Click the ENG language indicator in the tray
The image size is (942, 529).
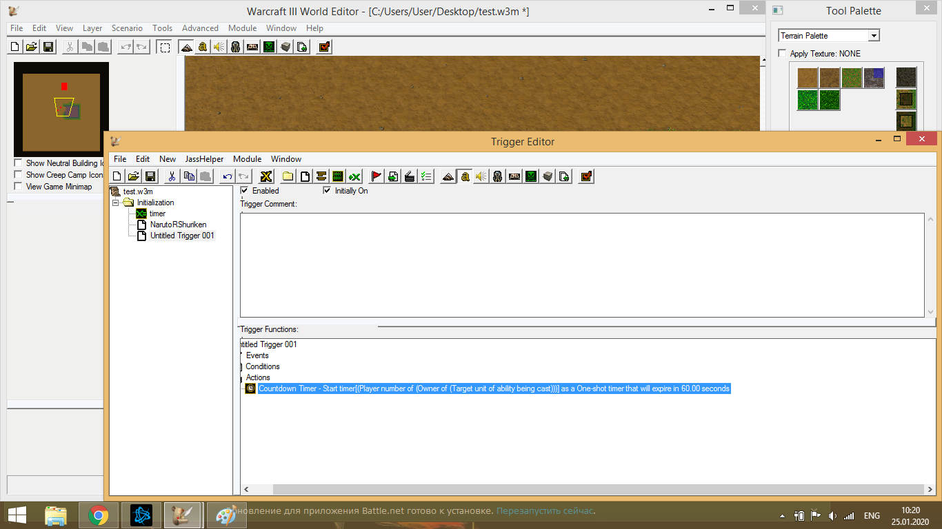[x=872, y=516]
